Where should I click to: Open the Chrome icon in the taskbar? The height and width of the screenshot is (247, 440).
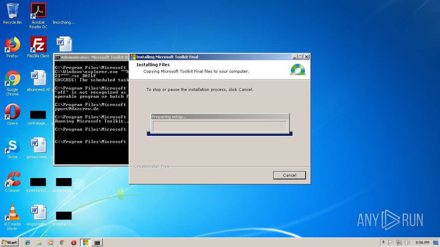pyautogui.click(x=62, y=243)
